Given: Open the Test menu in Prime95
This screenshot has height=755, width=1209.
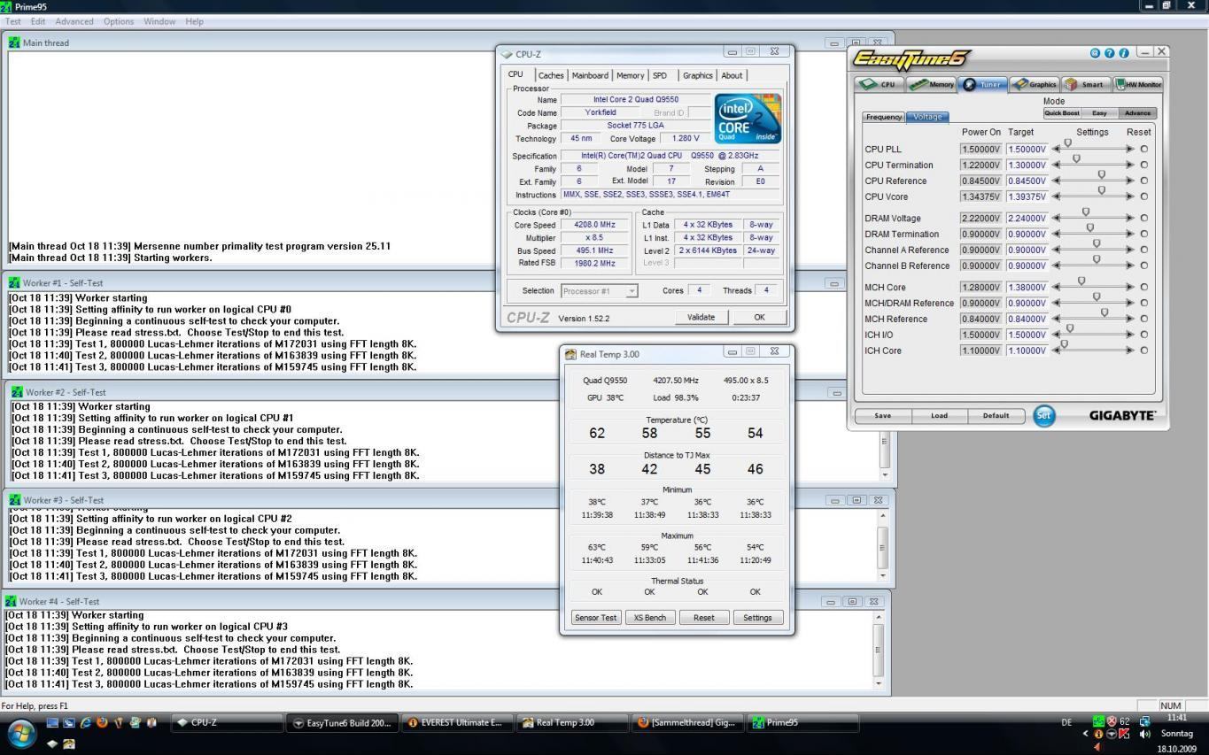Looking at the screenshot, I should click(x=13, y=21).
